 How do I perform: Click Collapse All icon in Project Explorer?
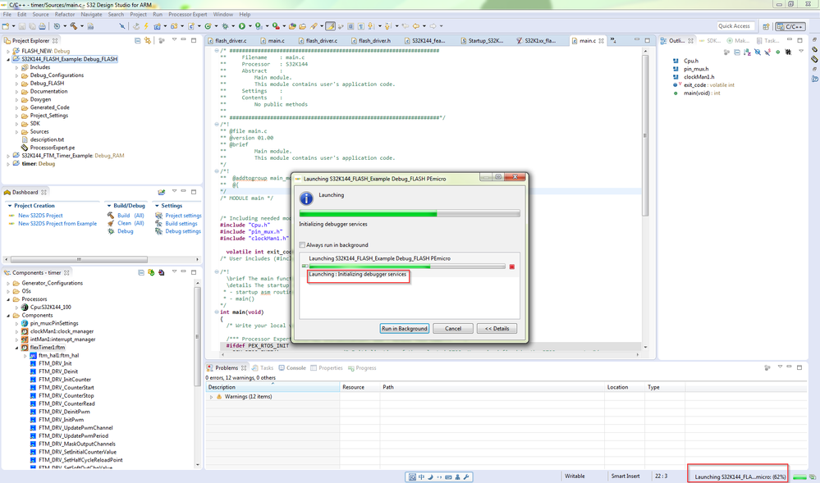pos(138,40)
